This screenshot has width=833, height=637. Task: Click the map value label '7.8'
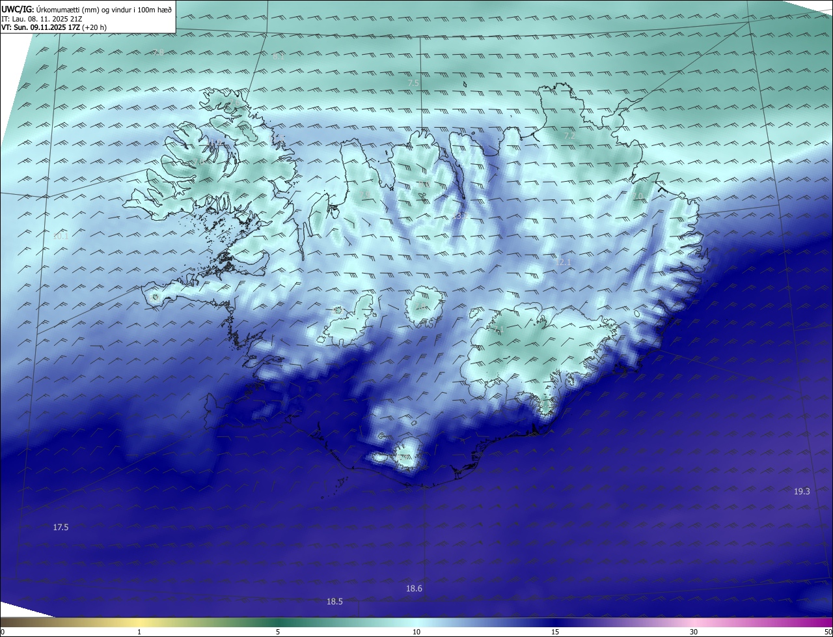click(x=158, y=53)
